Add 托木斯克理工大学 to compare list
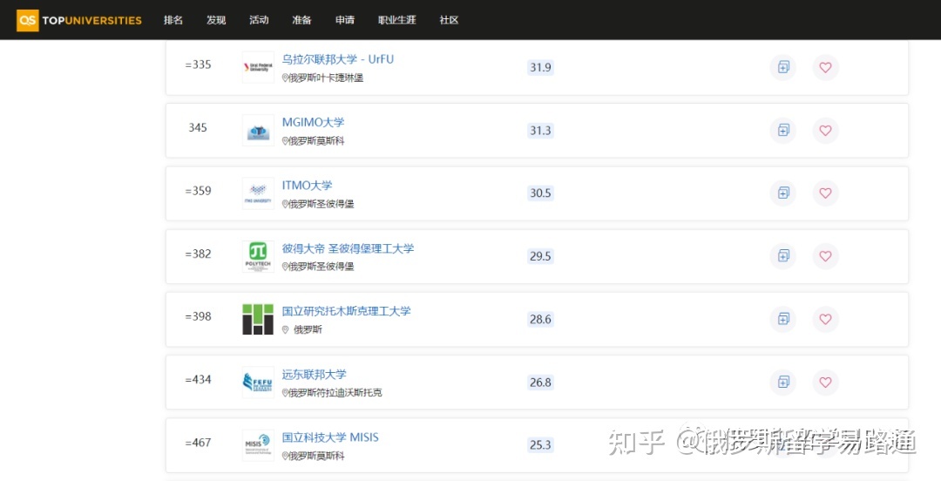The image size is (941, 481). [783, 319]
